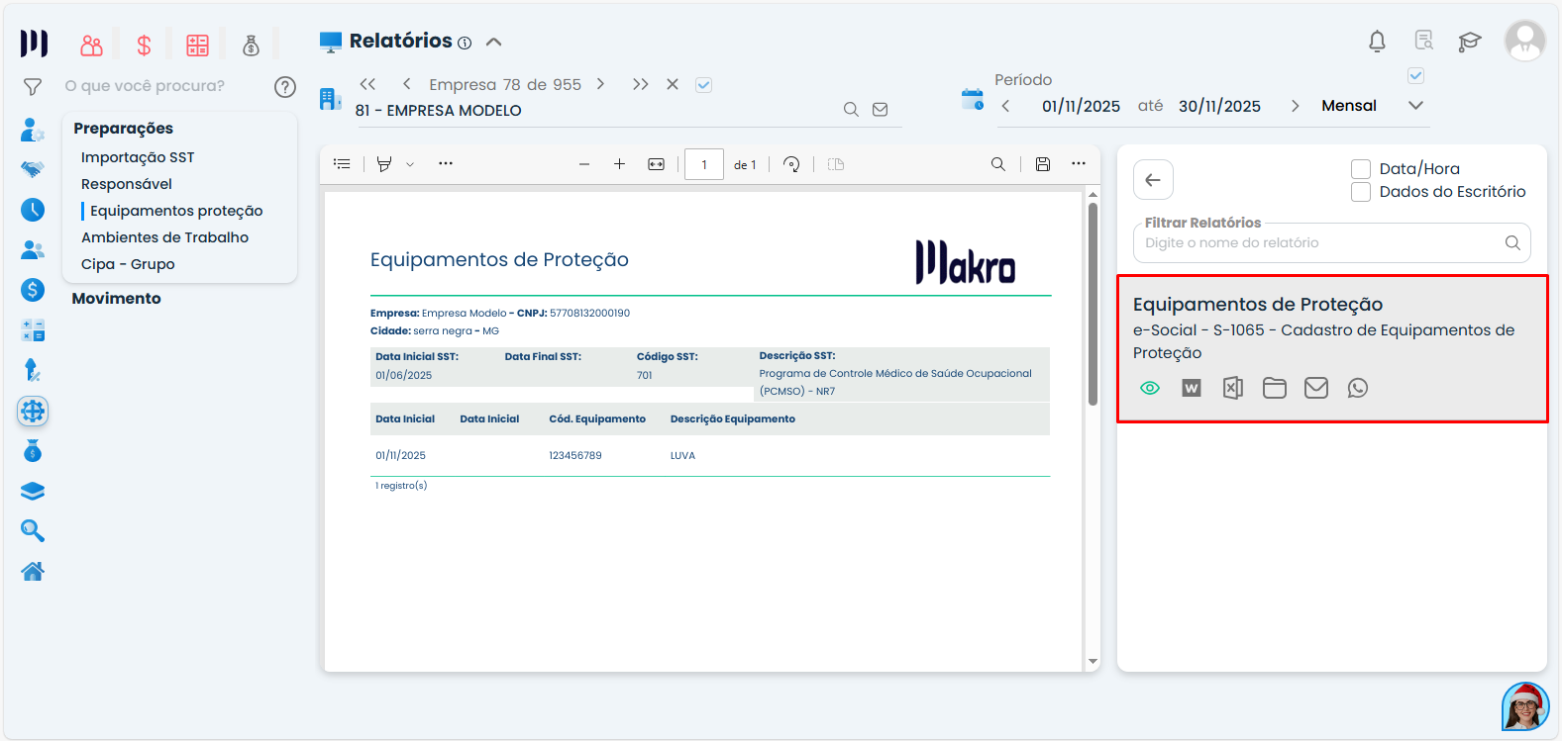Save the report with the disk icon
Screen dimensions: 1562x741
(1043, 164)
